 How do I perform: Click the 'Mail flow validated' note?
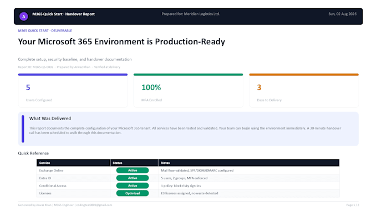tap(197, 170)
